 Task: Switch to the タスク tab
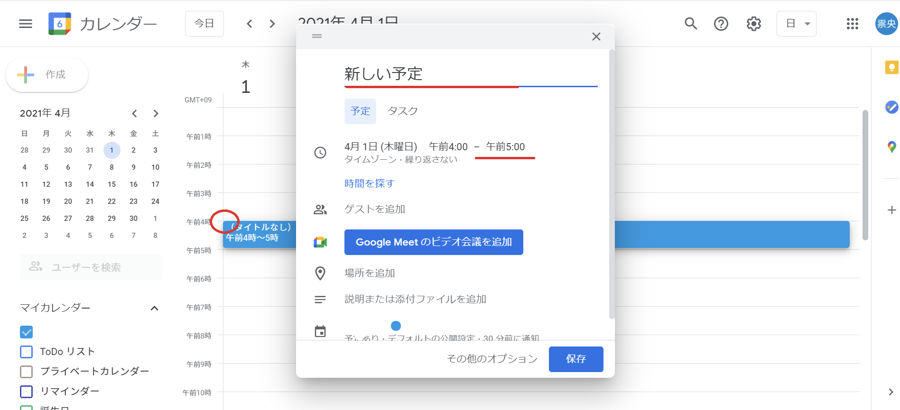coord(402,111)
